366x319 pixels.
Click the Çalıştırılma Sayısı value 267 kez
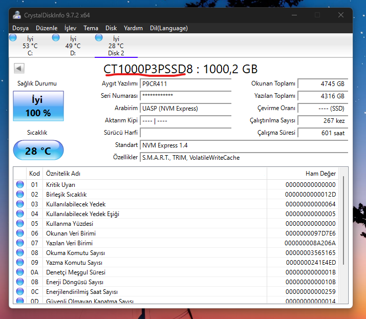323,121
